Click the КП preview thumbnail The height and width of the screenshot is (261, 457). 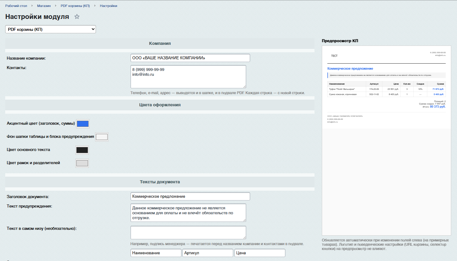(x=387, y=141)
